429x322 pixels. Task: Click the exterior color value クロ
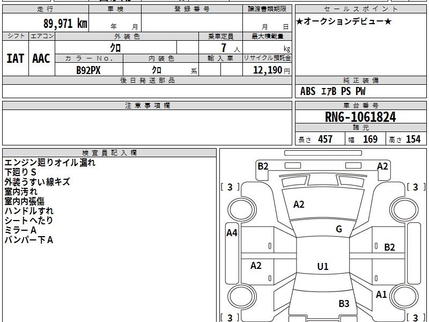115,48
